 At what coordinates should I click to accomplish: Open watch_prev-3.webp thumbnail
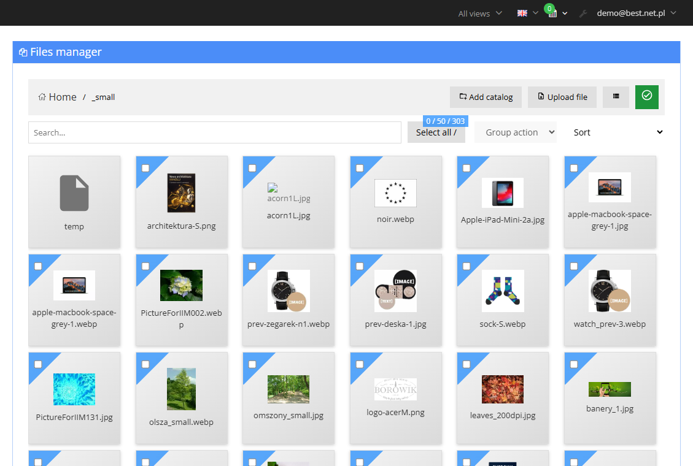[610, 291]
